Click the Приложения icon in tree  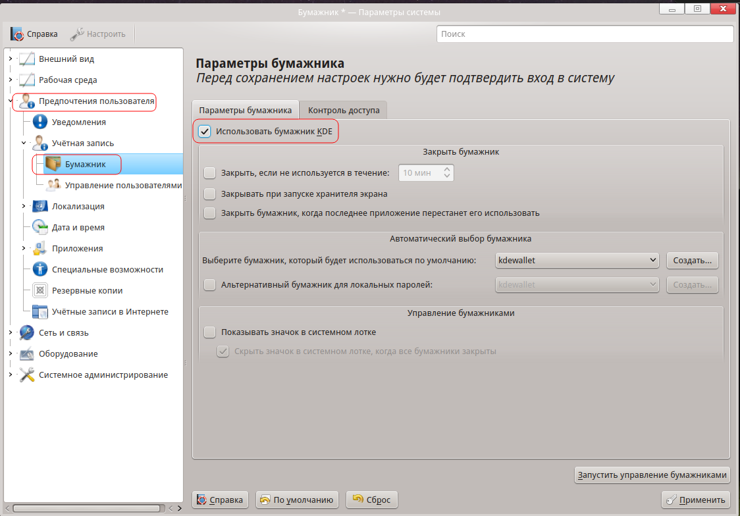click(40, 248)
